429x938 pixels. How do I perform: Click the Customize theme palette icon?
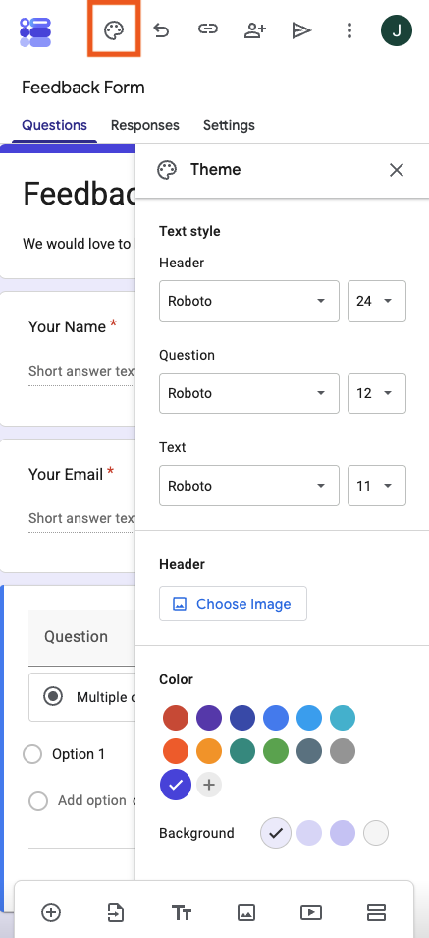coord(114,30)
